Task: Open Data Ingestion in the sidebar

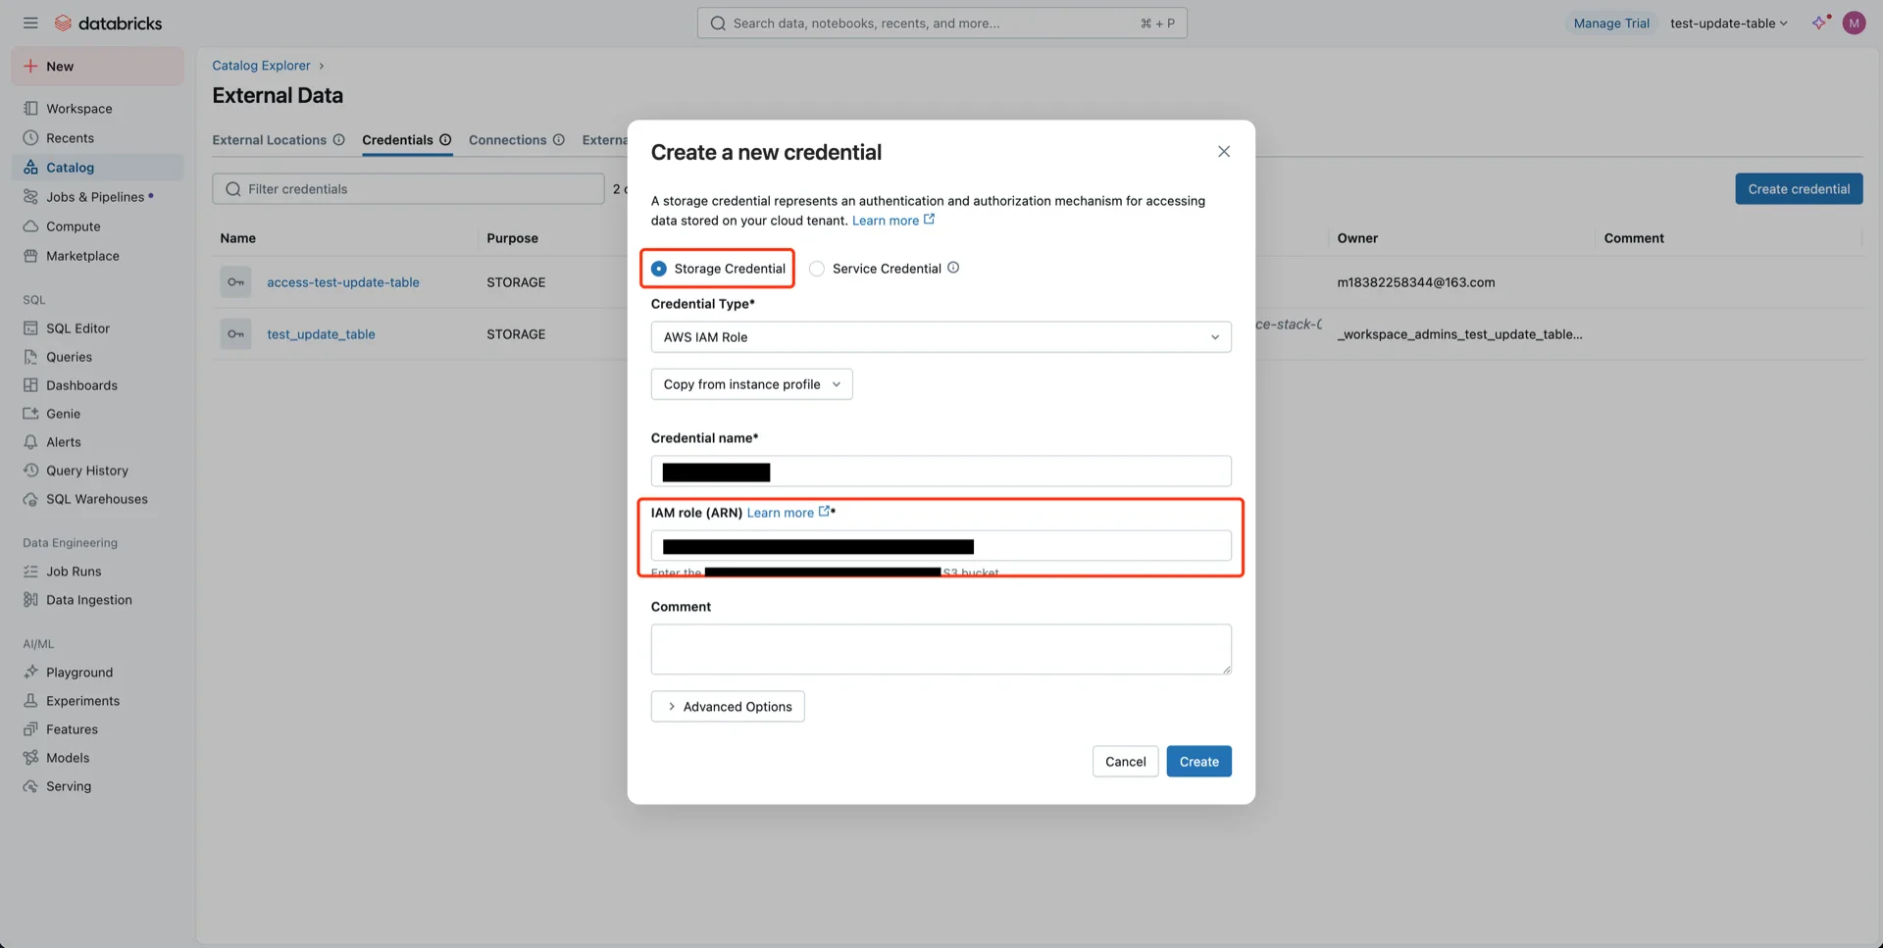Action: [x=97, y=600]
